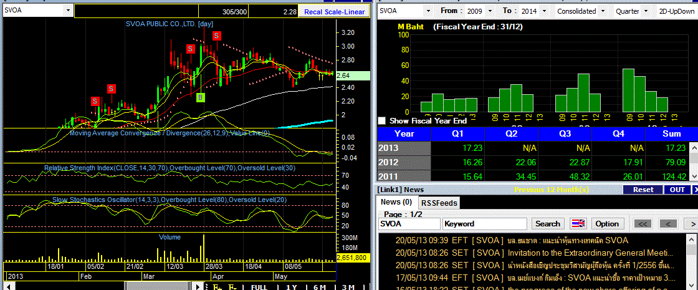Viewport: 698px width, 290px height.
Task: Click the Q1 column header
Action: (x=457, y=133)
